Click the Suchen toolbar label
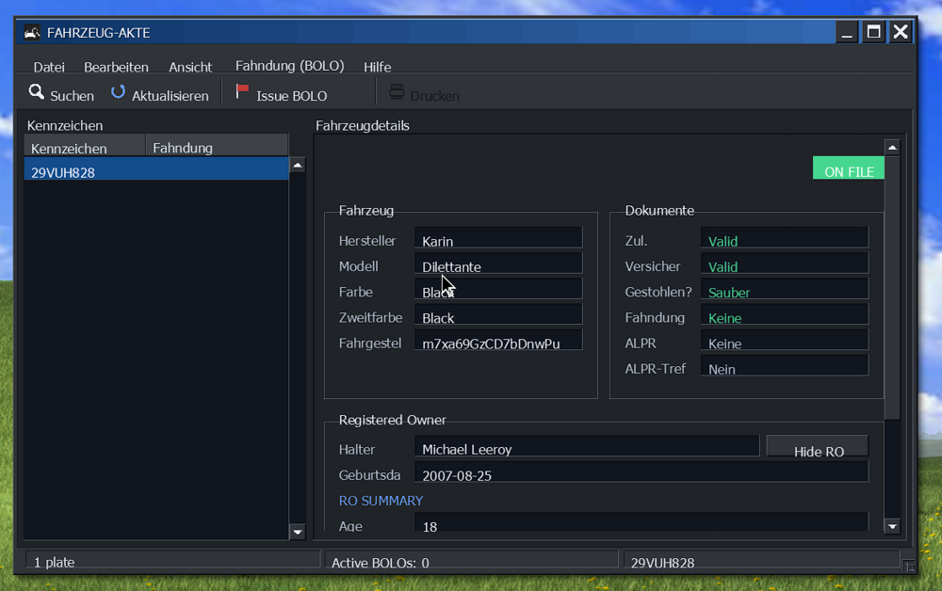The height and width of the screenshot is (591, 942). point(73,96)
